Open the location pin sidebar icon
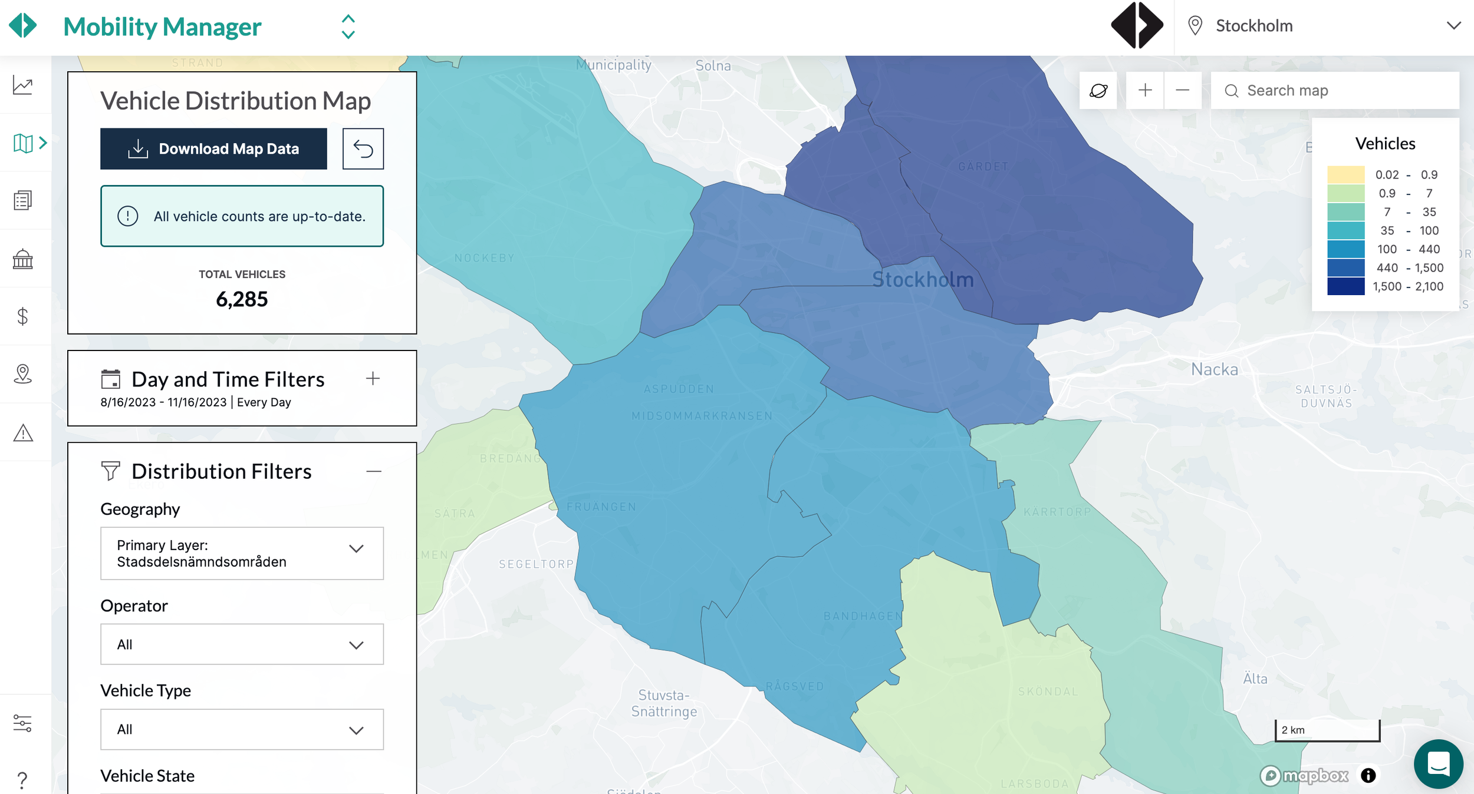 click(23, 374)
